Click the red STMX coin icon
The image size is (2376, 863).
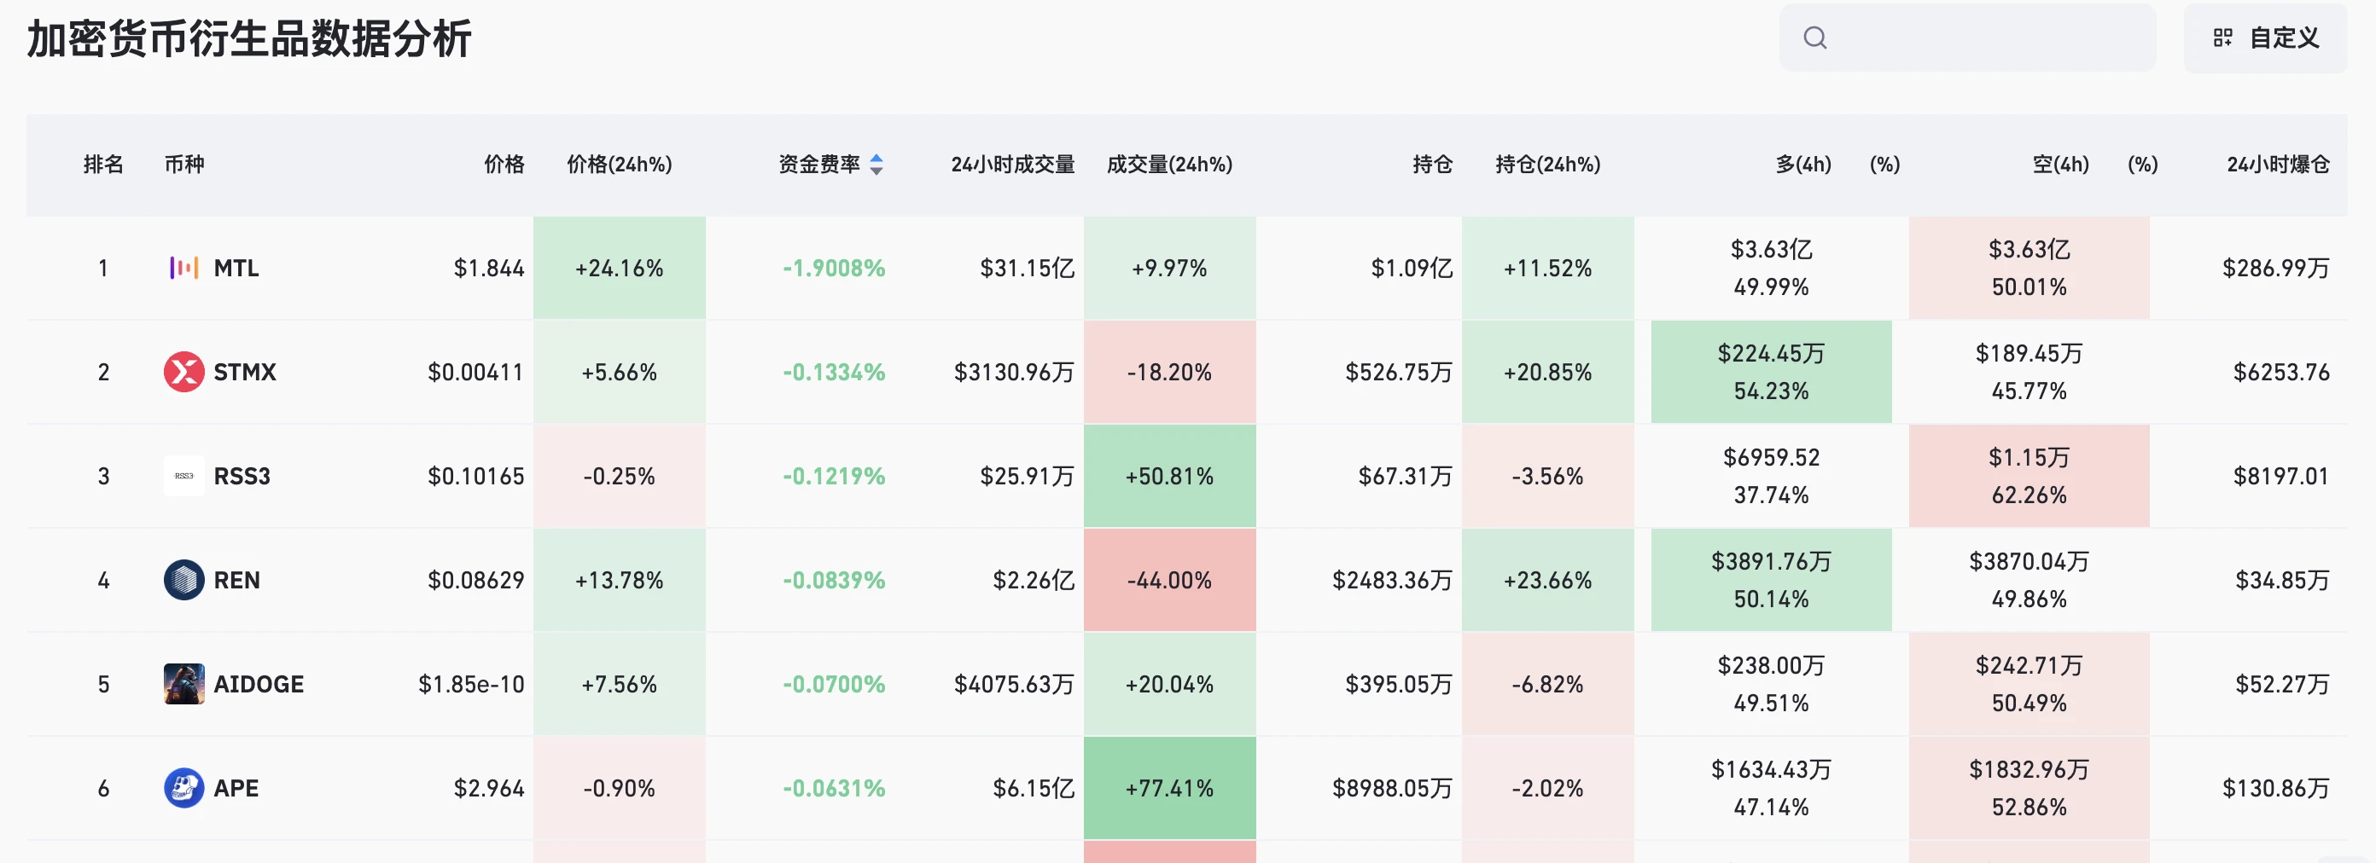[x=183, y=373]
